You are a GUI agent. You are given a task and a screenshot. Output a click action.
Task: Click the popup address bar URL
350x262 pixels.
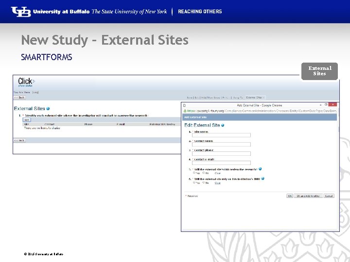[x=262, y=111]
